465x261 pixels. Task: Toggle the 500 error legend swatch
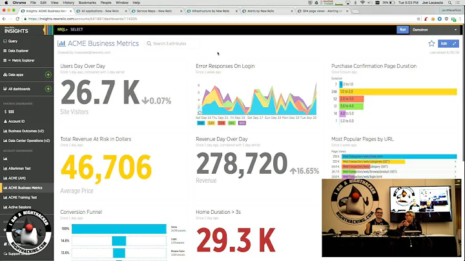pos(201,123)
